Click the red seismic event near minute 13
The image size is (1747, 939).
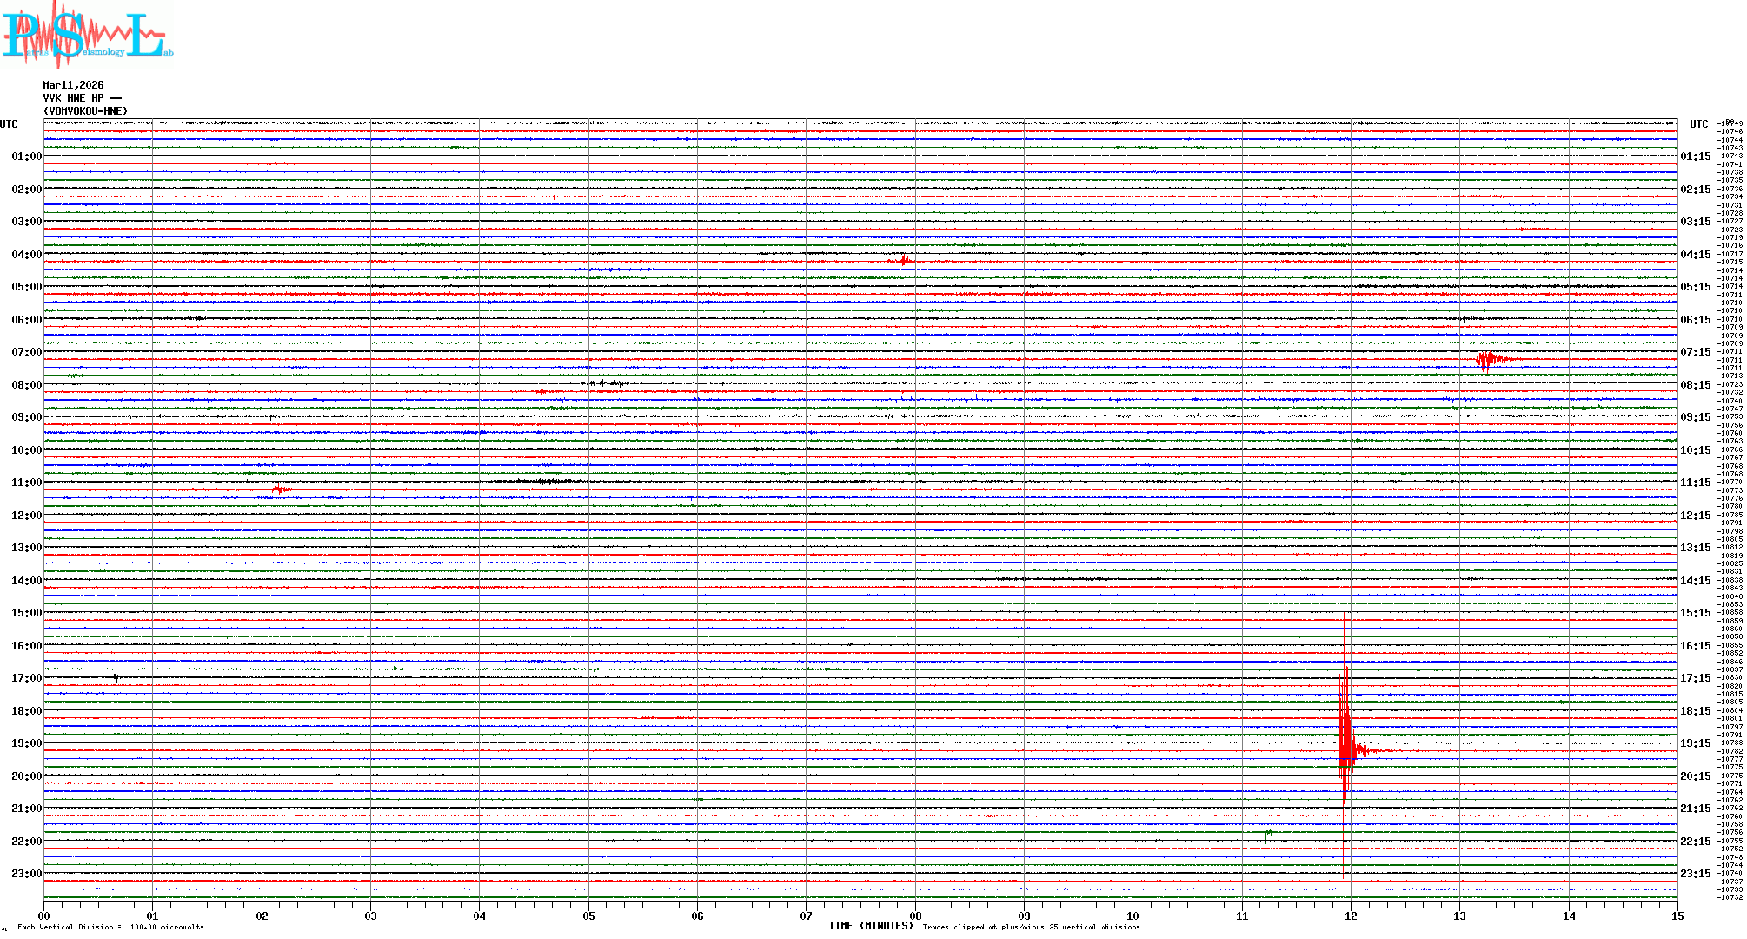point(1488,359)
